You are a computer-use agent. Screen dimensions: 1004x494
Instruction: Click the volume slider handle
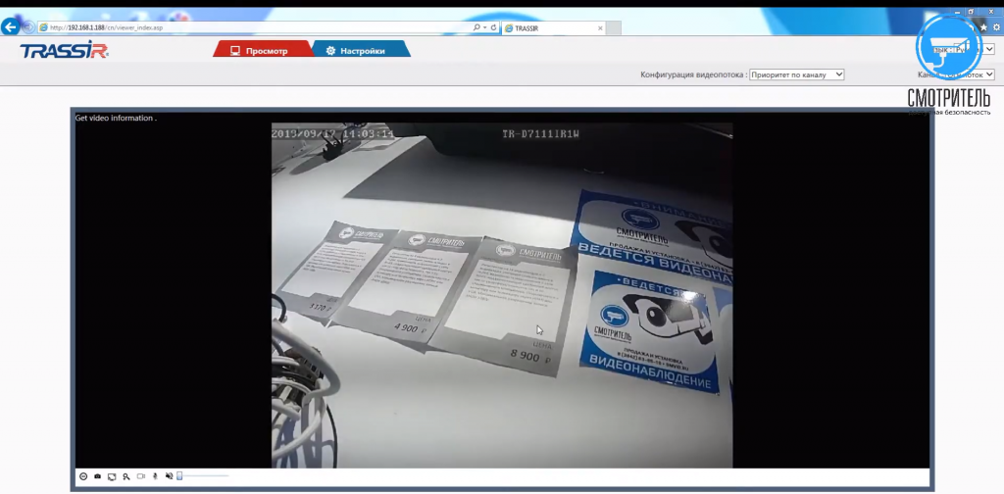coord(179,476)
